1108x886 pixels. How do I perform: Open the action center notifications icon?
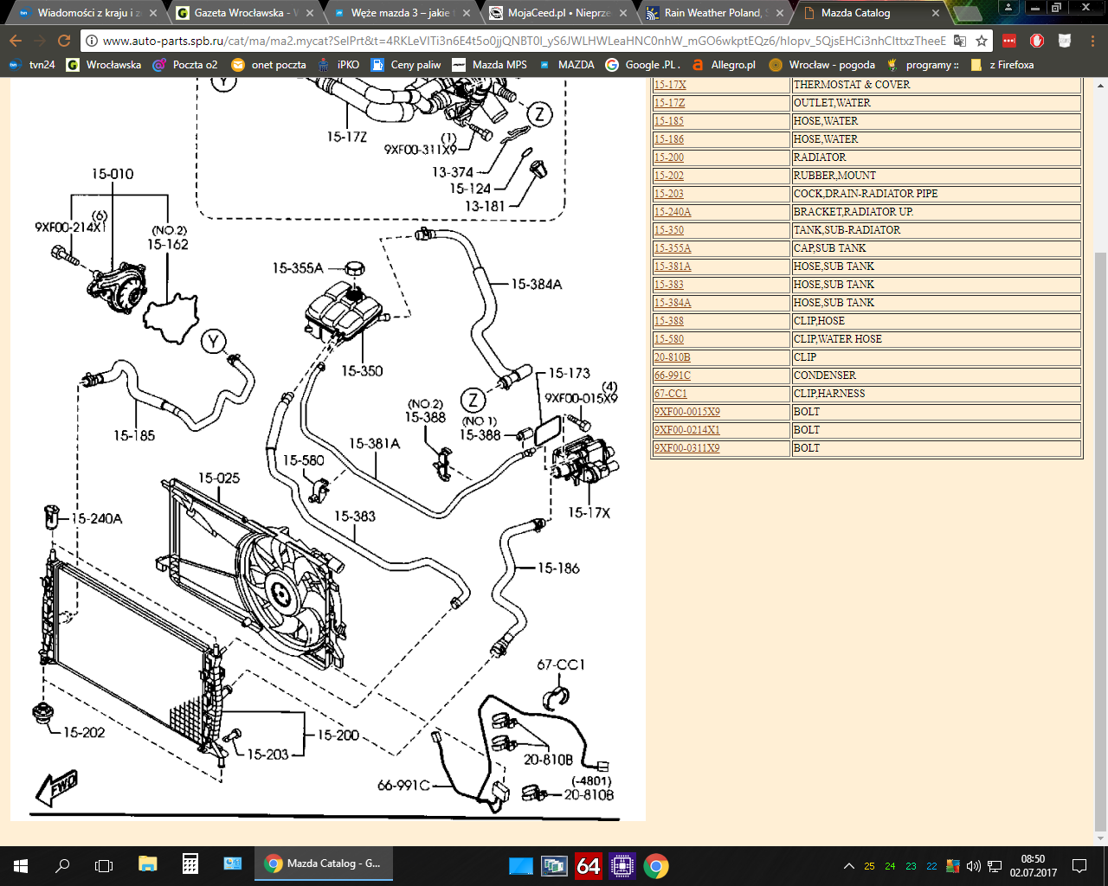pyautogui.click(x=1079, y=865)
